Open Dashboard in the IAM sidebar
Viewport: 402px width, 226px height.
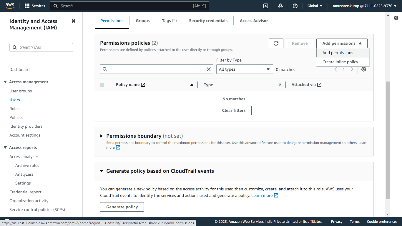(x=19, y=69)
